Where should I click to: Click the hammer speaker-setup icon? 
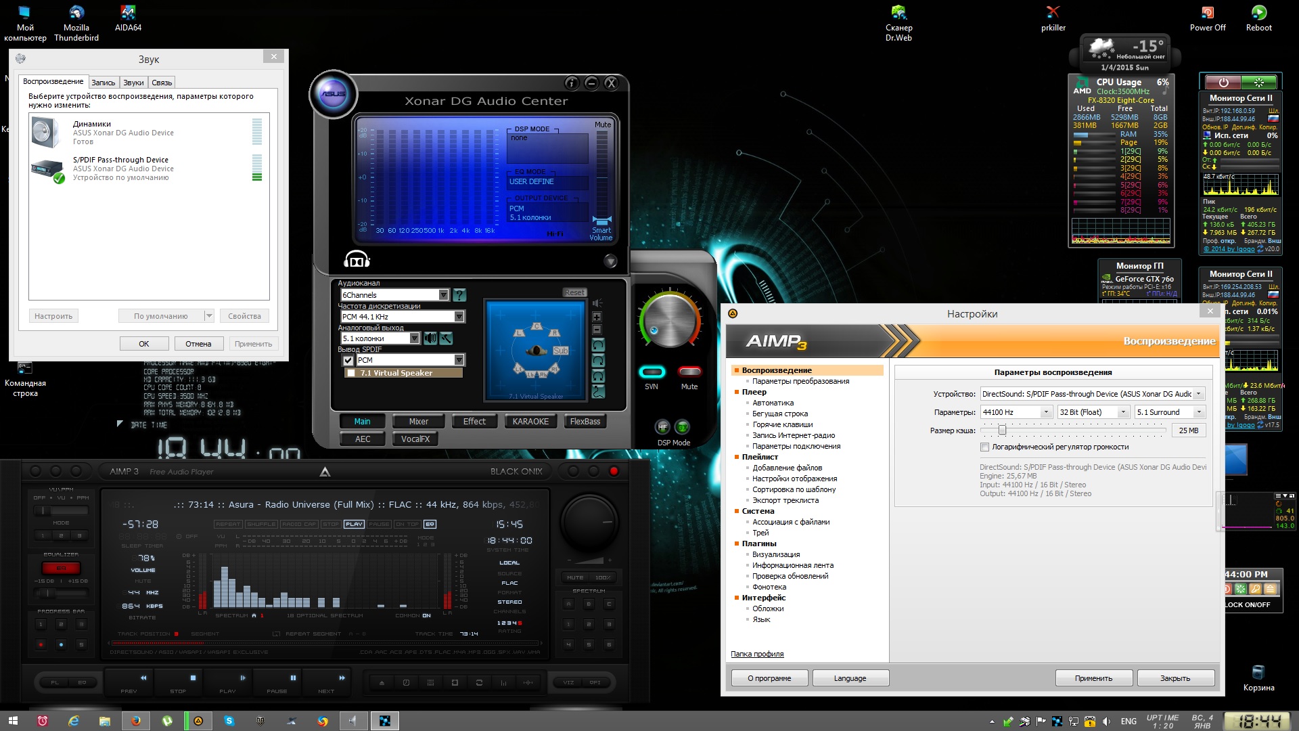(447, 338)
